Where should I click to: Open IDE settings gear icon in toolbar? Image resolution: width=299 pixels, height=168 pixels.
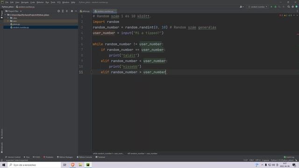293,7
